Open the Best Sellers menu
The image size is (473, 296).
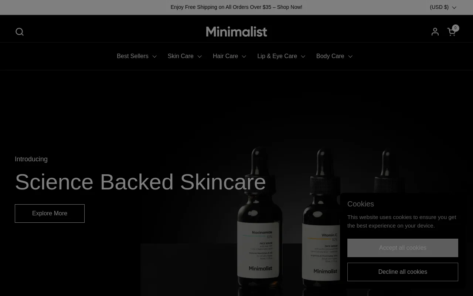click(x=133, y=56)
